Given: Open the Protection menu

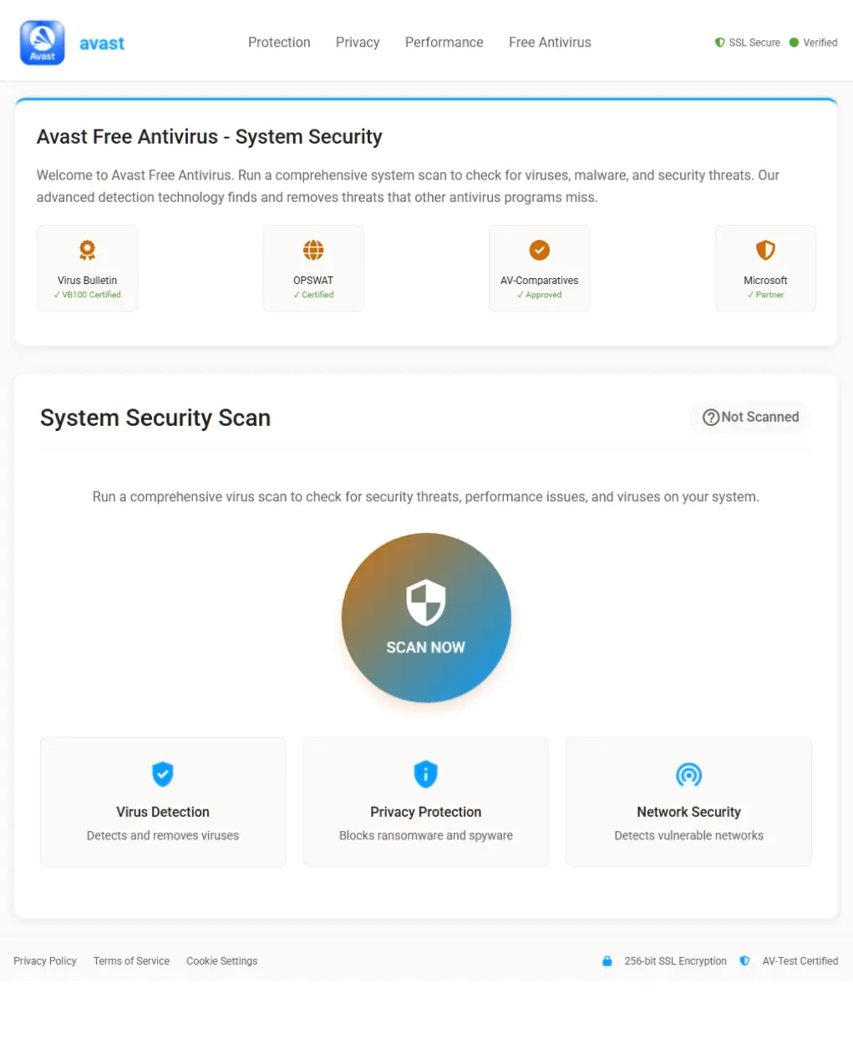Looking at the screenshot, I should click(x=279, y=43).
